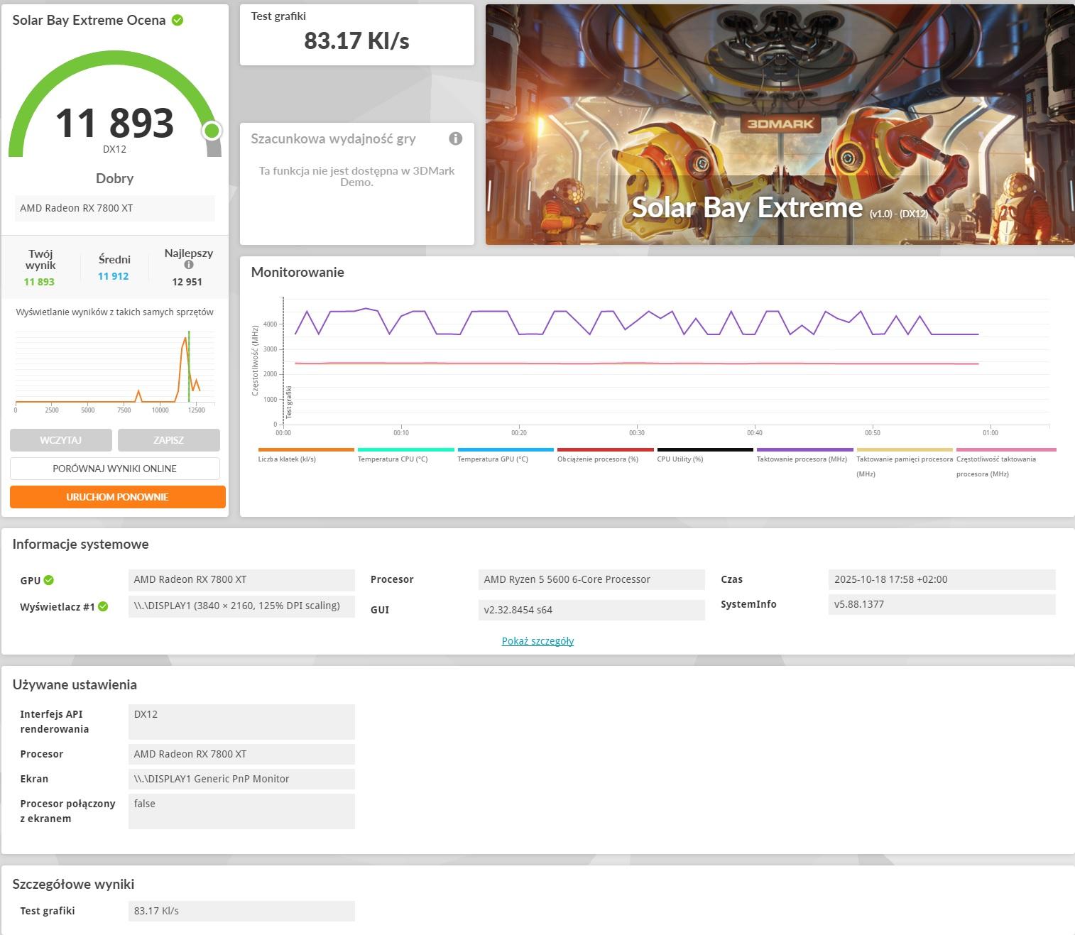Click the orange URUCHOM PONOWNIE button
Image resolution: width=1075 pixels, height=935 pixels.
118,497
